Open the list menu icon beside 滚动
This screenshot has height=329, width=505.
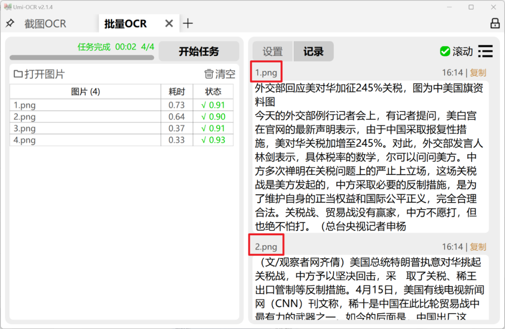(485, 51)
